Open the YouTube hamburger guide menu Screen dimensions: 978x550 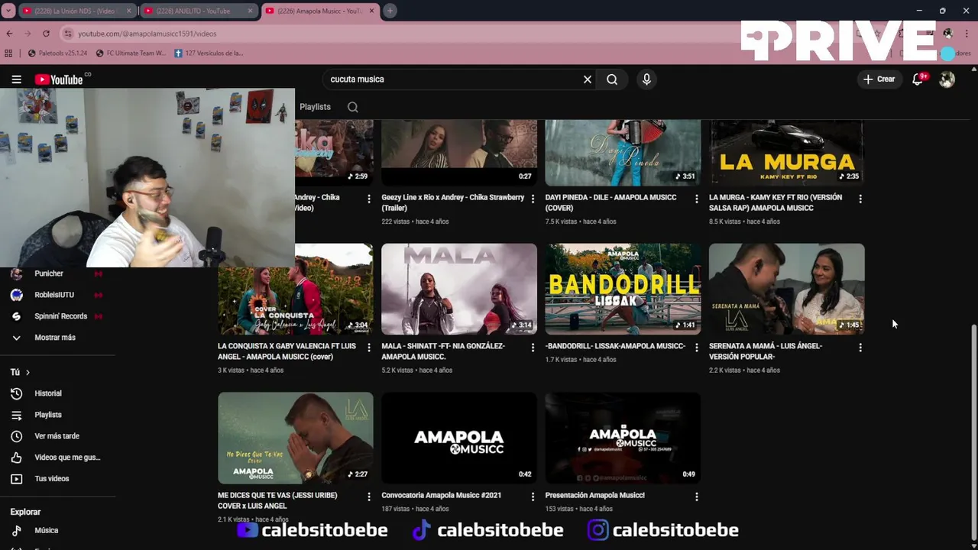pos(16,79)
